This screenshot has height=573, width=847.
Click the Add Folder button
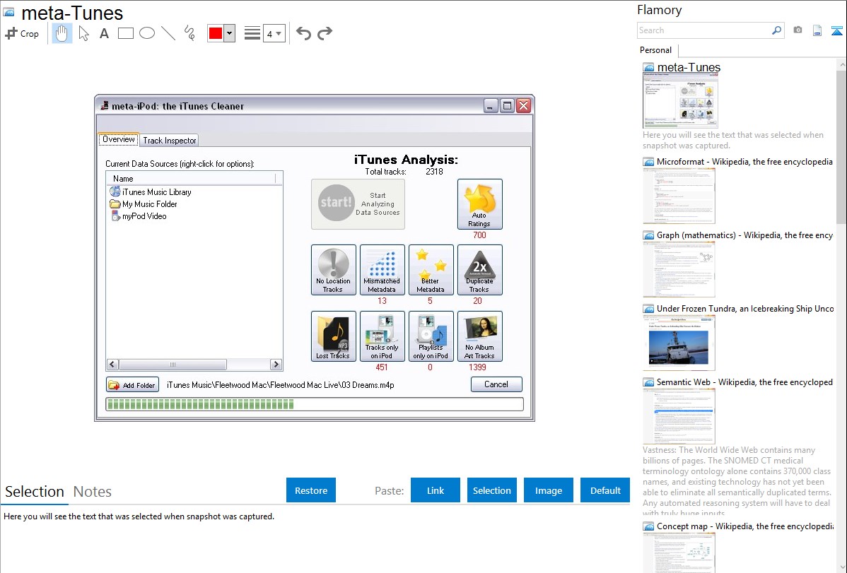132,385
